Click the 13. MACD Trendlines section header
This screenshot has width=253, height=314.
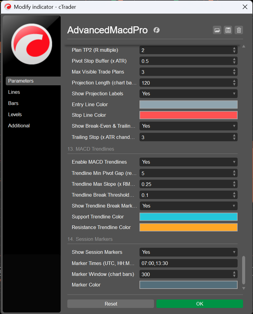pos(91,149)
